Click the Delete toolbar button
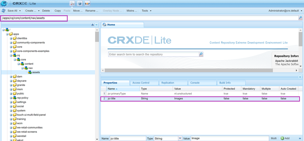This screenshot has height=141, width=304. 46,11
